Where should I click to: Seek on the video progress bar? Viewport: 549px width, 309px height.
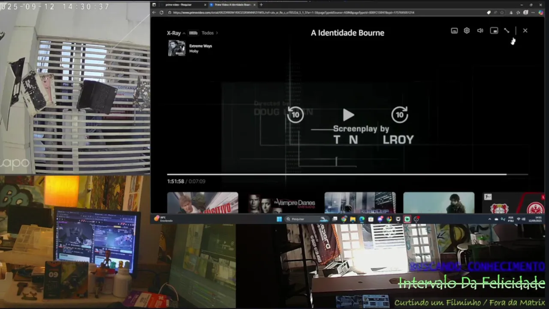(x=347, y=175)
